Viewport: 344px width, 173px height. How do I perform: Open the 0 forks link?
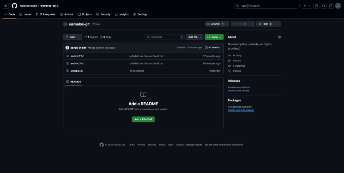pyautogui.click(x=234, y=71)
